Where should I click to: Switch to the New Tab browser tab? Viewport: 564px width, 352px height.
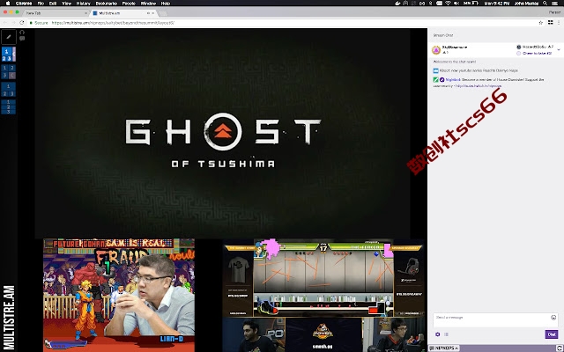(x=56, y=13)
